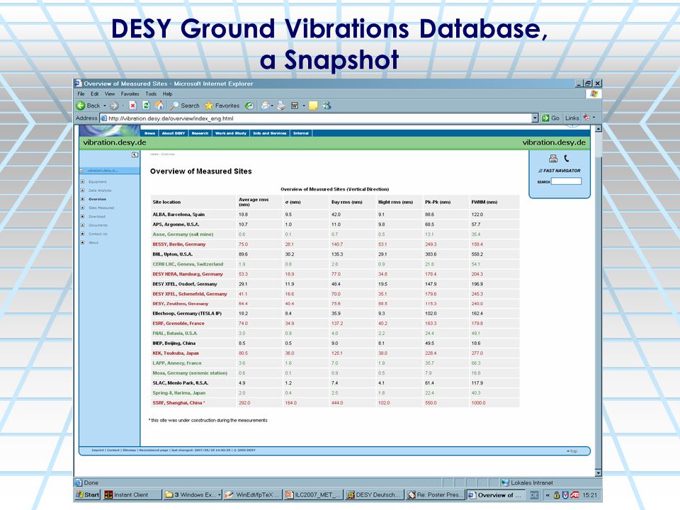Open the Download link in the sidebar
The image size is (680, 510).
pos(97,217)
